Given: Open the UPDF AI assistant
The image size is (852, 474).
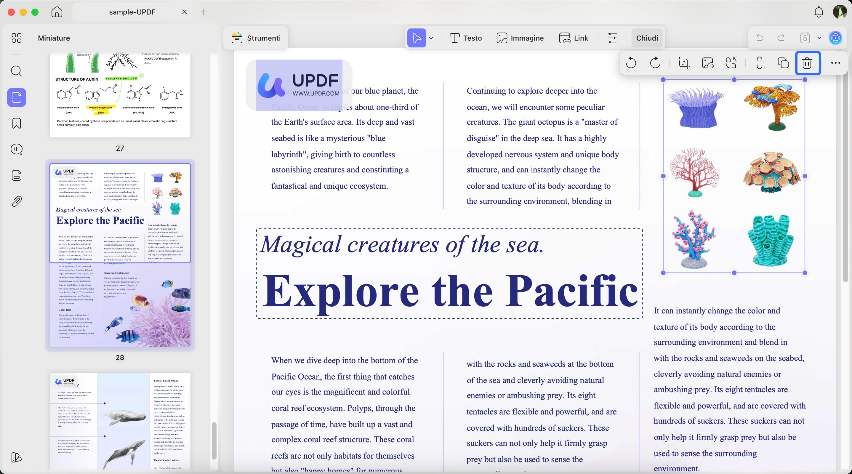Looking at the screenshot, I should coord(836,38).
